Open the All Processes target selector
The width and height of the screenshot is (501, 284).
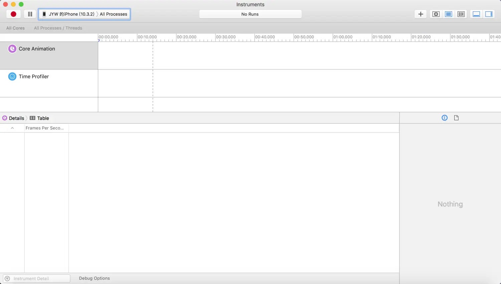click(x=114, y=14)
